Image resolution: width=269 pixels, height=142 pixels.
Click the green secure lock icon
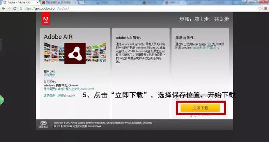tap(21, 9)
